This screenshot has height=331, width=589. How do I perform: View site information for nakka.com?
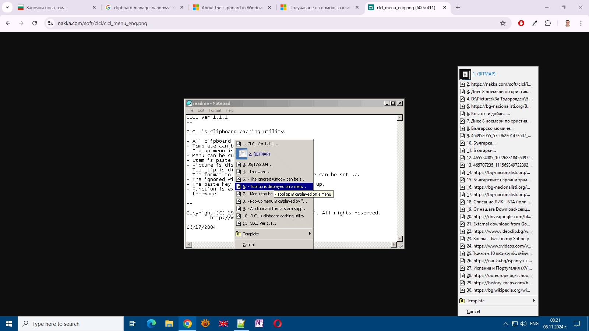(x=50, y=23)
